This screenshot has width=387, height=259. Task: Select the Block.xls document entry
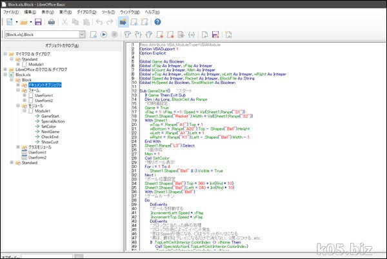coord(23,74)
